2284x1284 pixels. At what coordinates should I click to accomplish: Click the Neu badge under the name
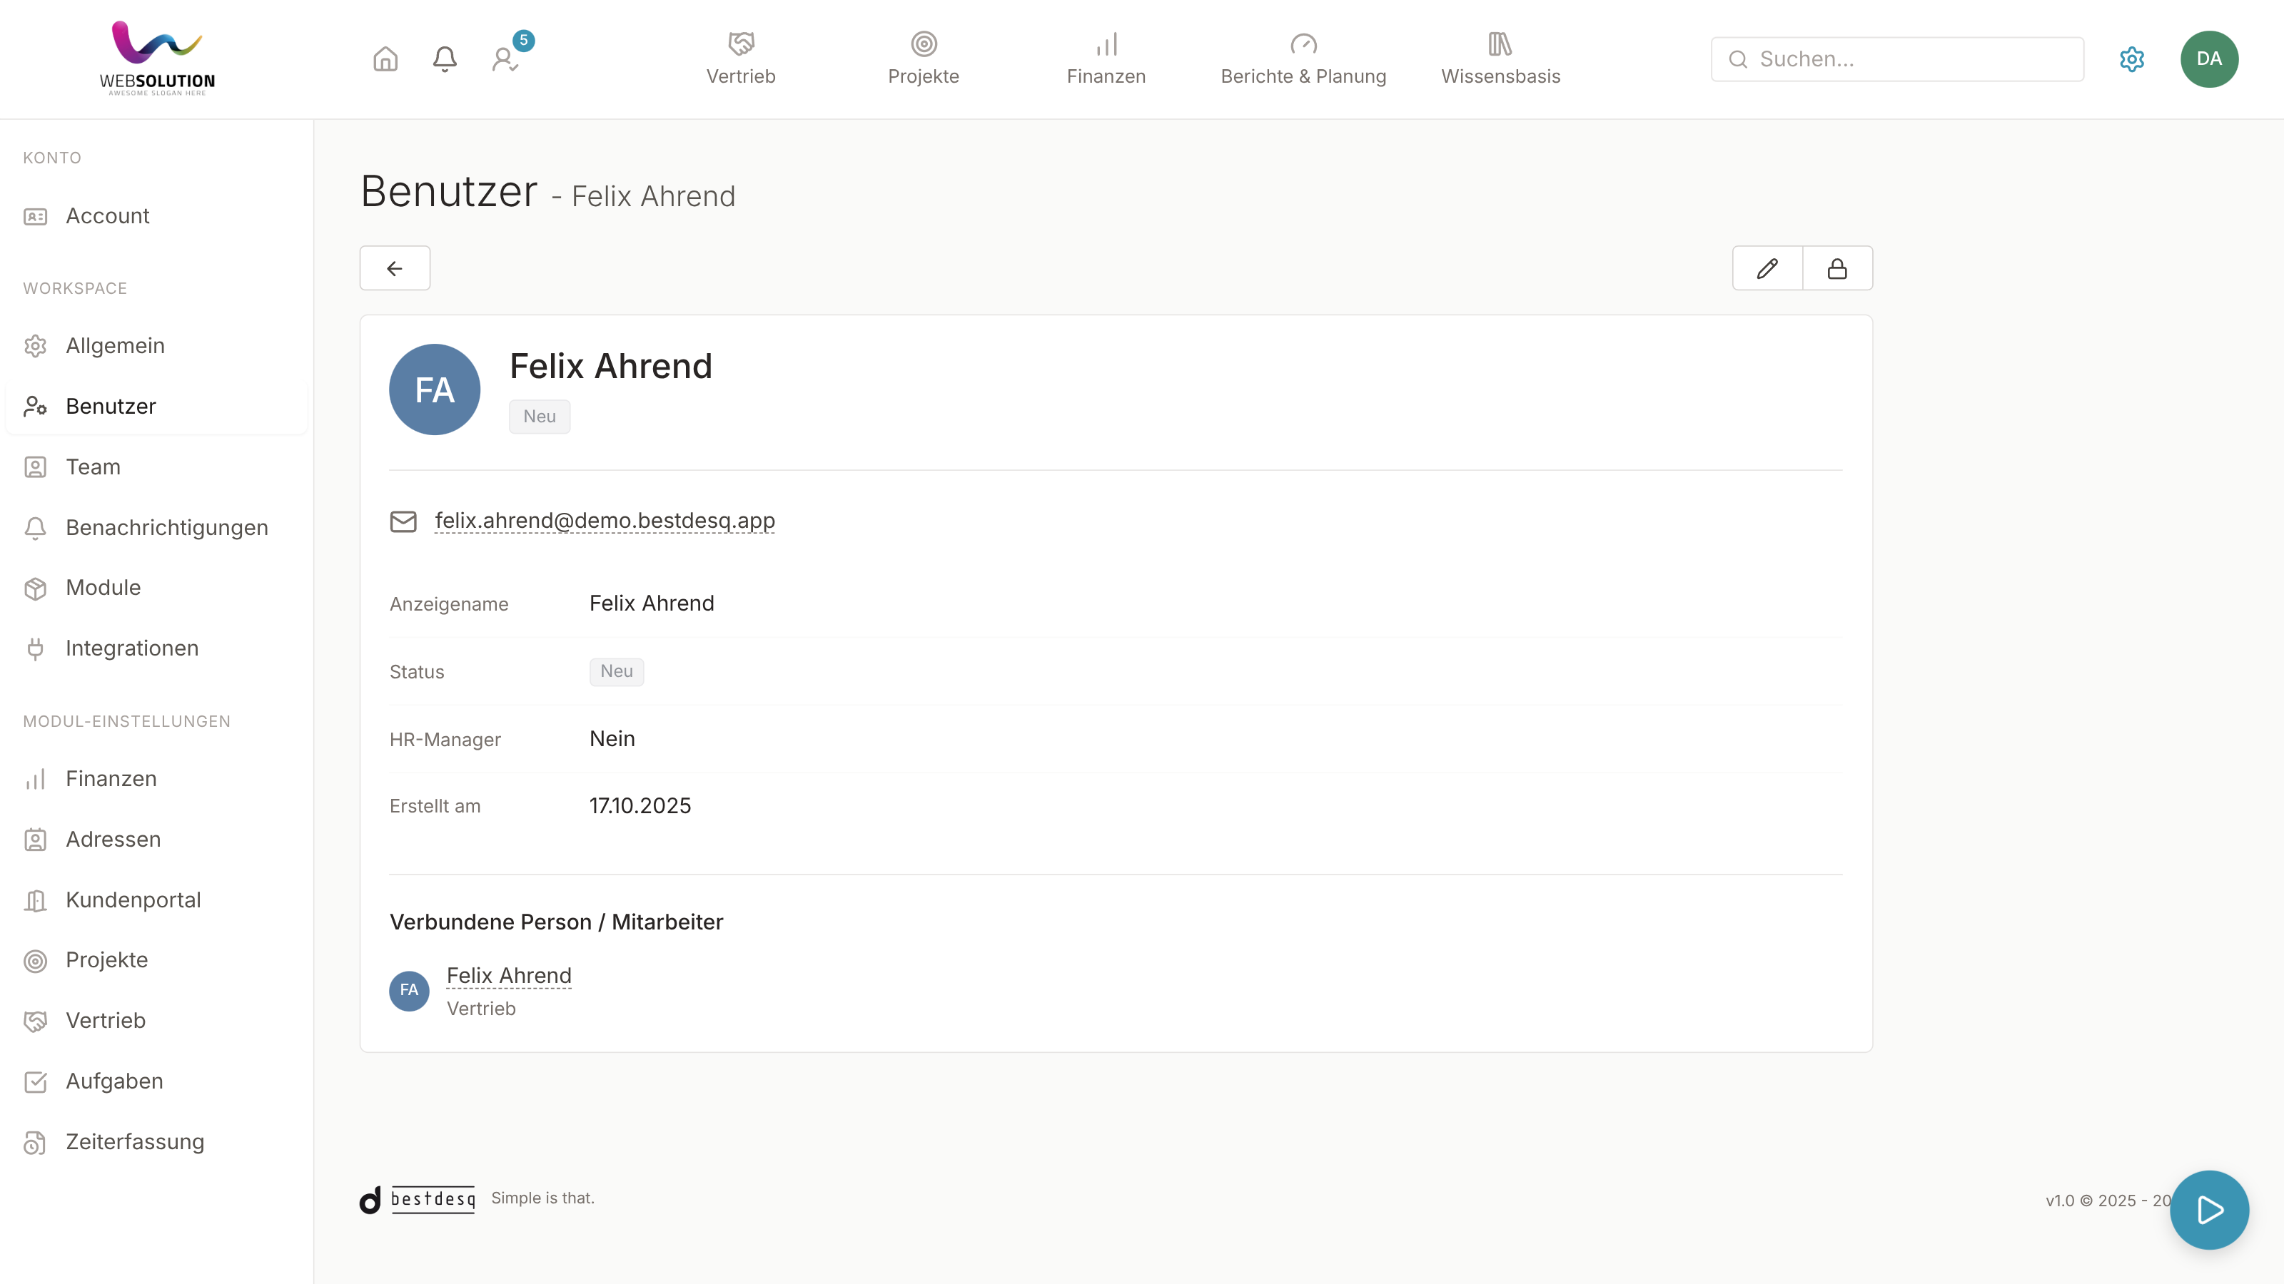click(x=539, y=417)
